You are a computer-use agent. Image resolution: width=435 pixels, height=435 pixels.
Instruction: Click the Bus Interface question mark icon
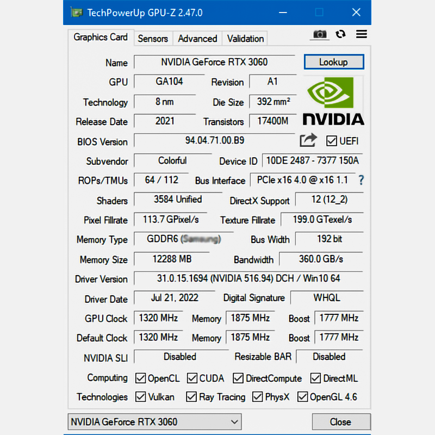(x=361, y=181)
